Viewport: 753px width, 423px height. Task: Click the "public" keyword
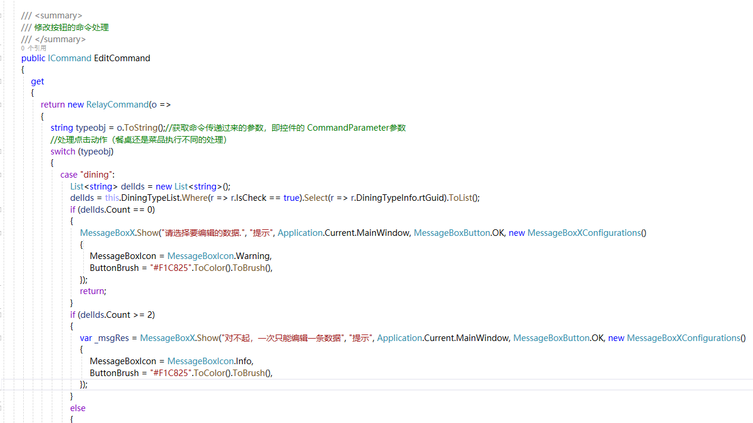click(33, 58)
